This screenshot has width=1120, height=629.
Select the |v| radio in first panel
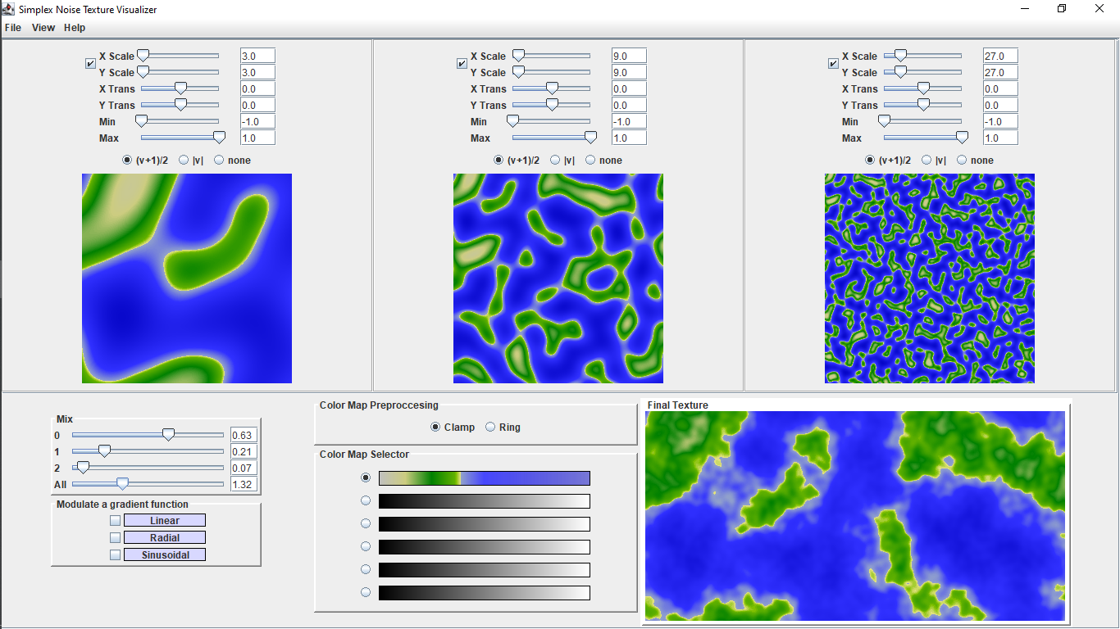click(x=191, y=161)
